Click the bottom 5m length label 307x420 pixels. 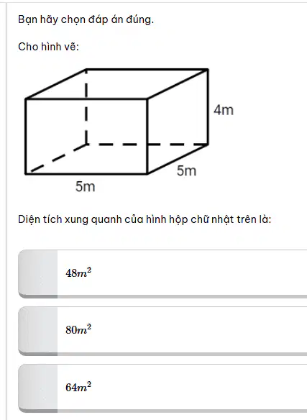[85, 186]
